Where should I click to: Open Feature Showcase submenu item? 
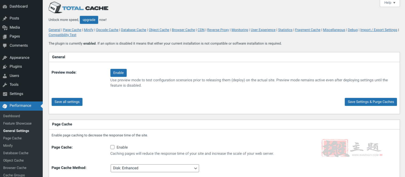[x=17, y=124]
